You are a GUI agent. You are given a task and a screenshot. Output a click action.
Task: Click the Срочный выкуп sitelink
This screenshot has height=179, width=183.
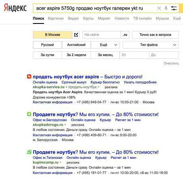[74, 82]
